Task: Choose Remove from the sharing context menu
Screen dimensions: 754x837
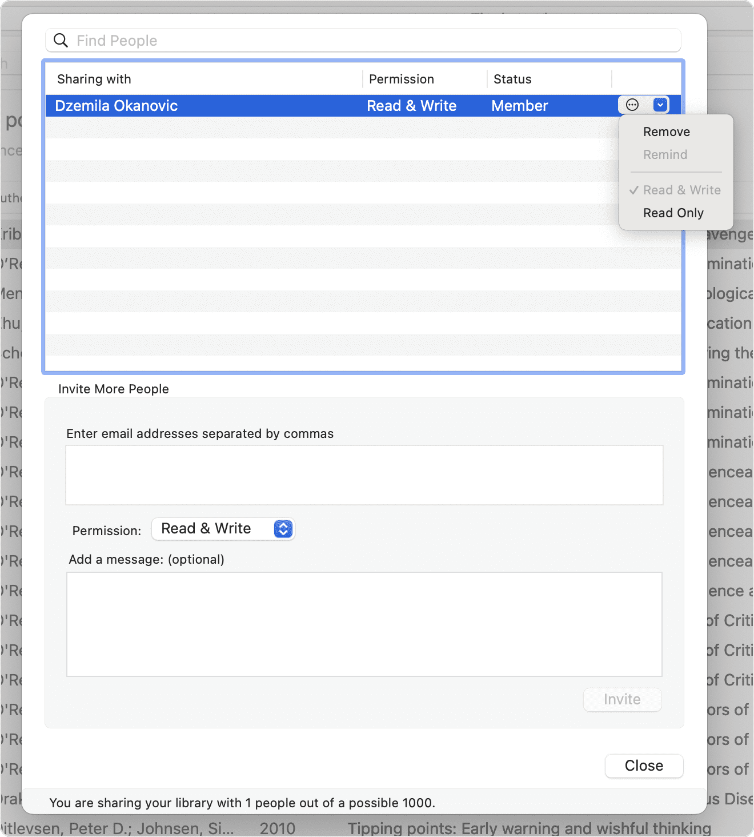Action: pos(667,131)
